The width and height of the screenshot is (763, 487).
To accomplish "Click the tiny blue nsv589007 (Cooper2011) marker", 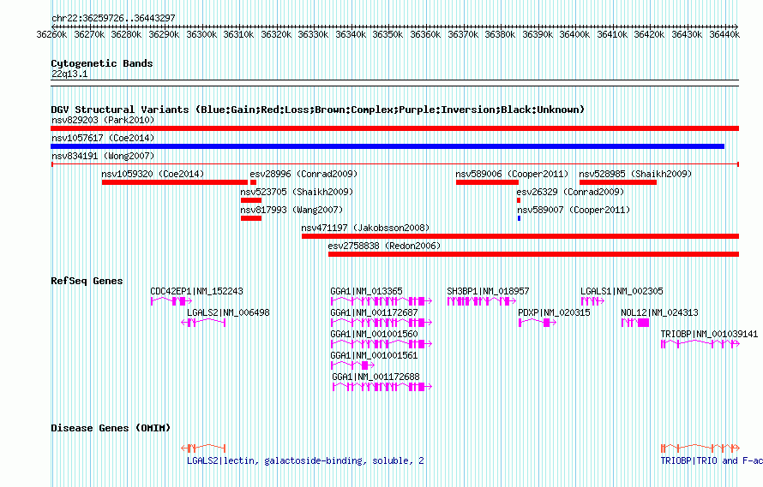I will [x=520, y=218].
